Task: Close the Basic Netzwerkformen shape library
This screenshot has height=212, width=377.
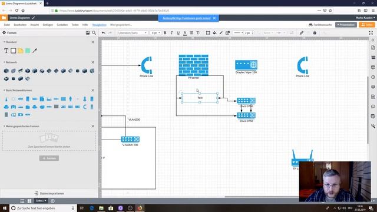Action: pos(93,90)
